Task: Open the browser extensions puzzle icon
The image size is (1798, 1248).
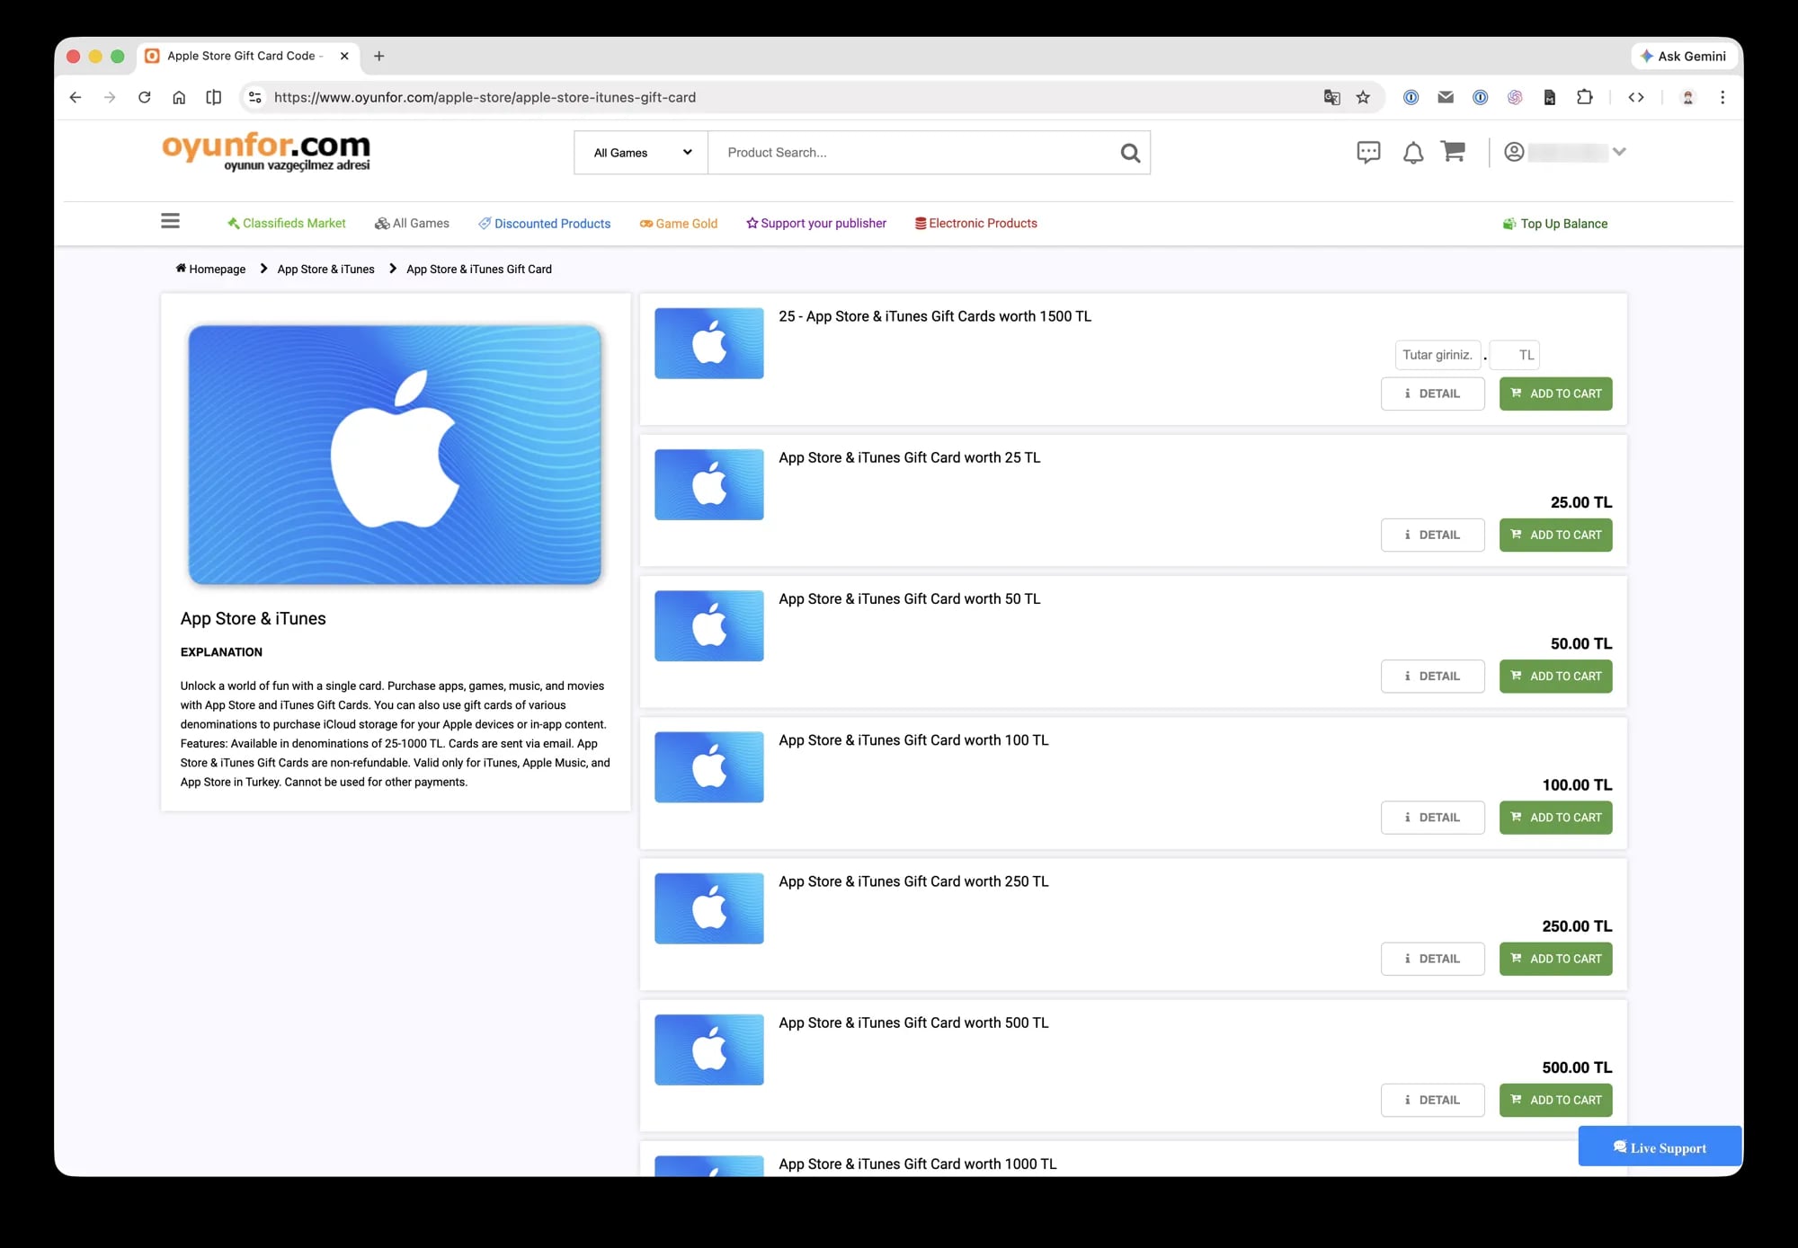Action: (1584, 97)
